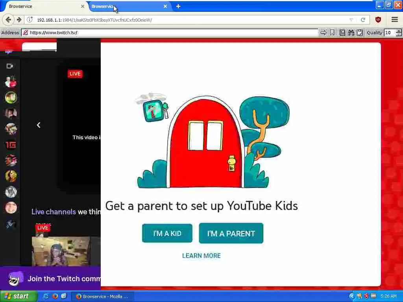Click the I'M A PARENT button
This screenshot has width=403, height=302.
tap(231, 233)
